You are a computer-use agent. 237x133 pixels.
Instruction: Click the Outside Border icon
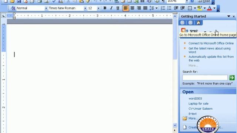190,8
